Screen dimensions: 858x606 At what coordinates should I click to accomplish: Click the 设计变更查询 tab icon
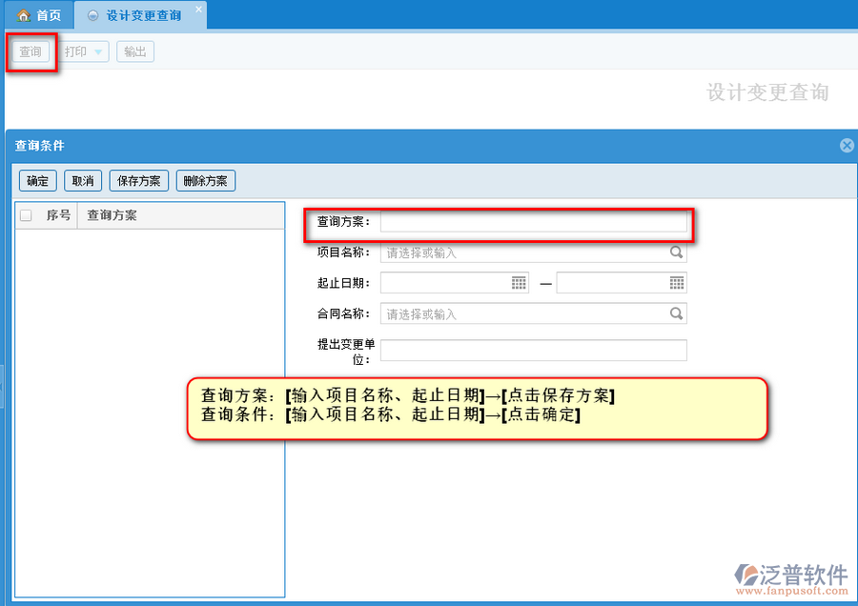93,16
